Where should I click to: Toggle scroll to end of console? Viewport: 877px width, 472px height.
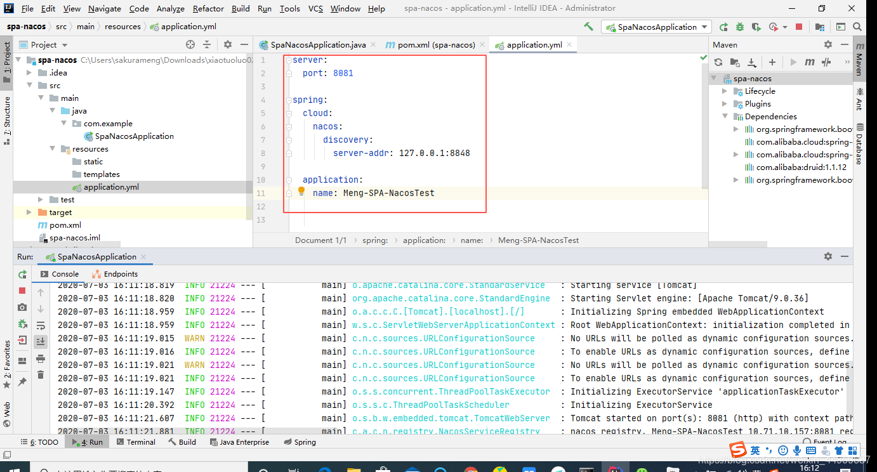click(41, 342)
